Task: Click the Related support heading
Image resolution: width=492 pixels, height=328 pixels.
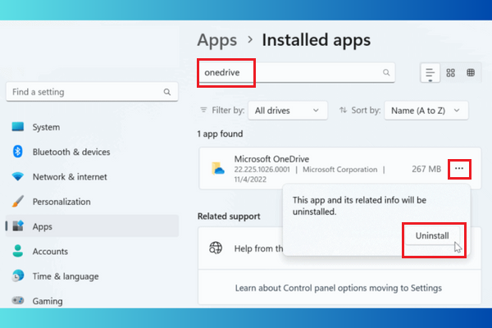Action: [x=229, y=216]
